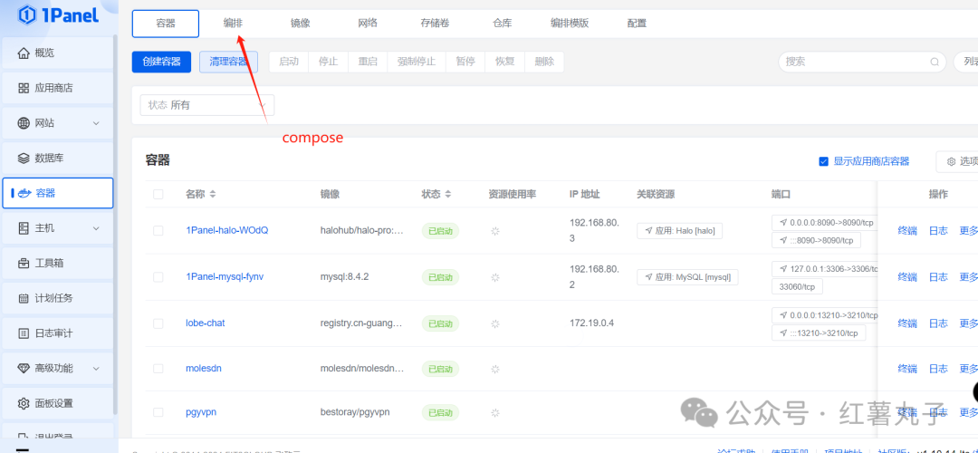Image resolution: width=978 pixels, height=453 pixels.
Task: Click the calendar icon beside 计划任务
Action: (x=24, y=298)
